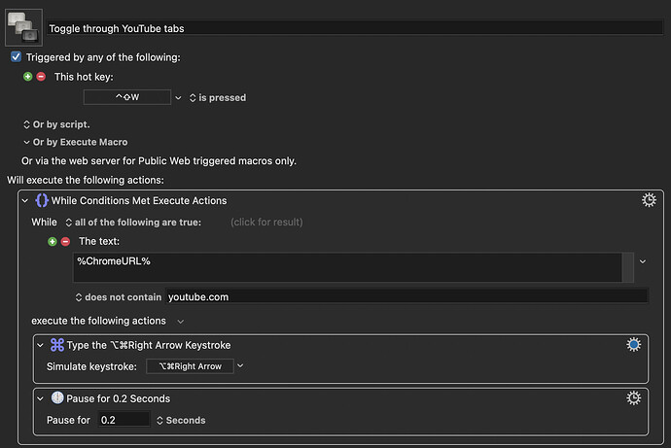Add a new While condition with green plus
Image resolution: width=671 pixels, height=448 pixels.
pyautogui.click(x=53, y=241)
